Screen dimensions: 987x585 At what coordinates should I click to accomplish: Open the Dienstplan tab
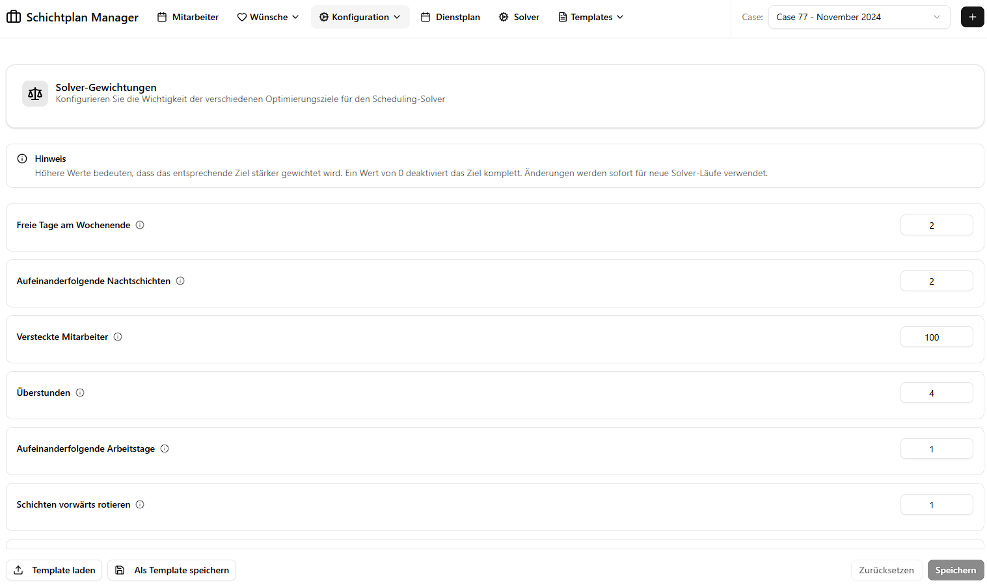[450, 17]
